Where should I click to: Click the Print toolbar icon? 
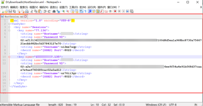click(27, 11)
